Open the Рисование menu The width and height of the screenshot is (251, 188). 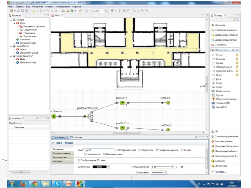pyautogui.click(x=38, y=7)
